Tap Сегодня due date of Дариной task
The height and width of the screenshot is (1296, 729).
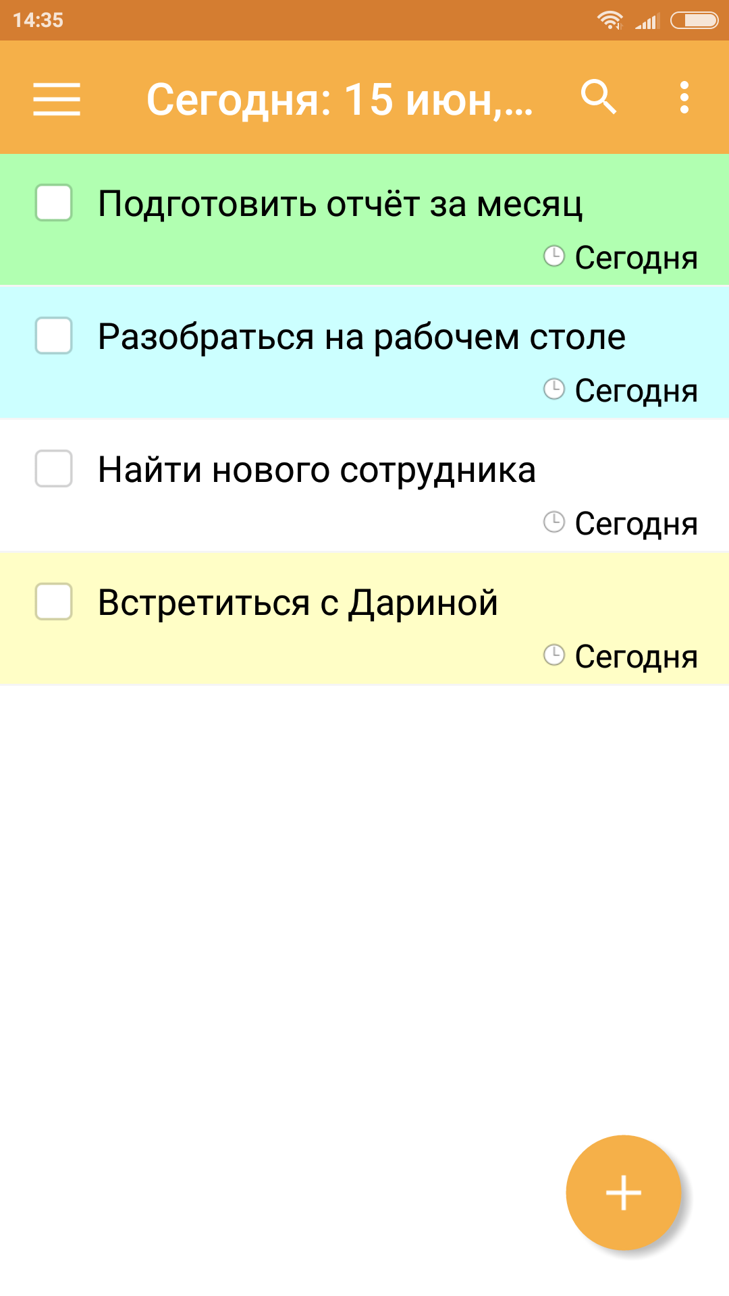(x=636, y=657)
